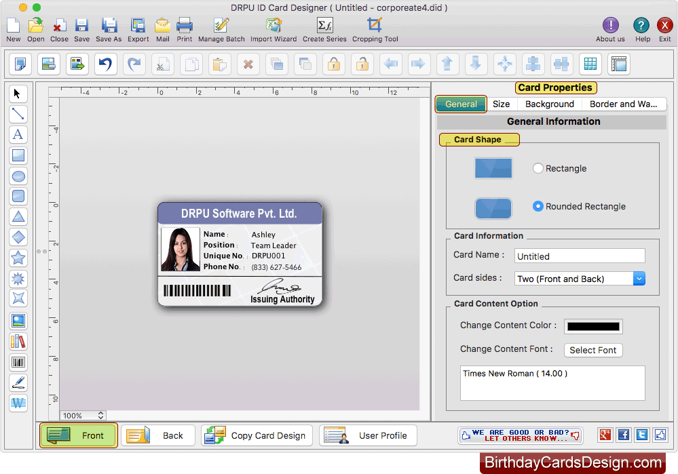Click the Undo arrow icon
The width and height of the screenshot is (678, 474).
click(105, 64)
